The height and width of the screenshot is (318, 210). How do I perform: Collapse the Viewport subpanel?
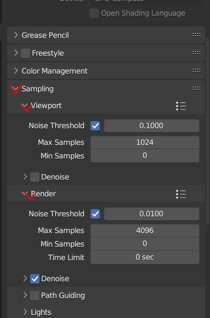coord(25,105)
